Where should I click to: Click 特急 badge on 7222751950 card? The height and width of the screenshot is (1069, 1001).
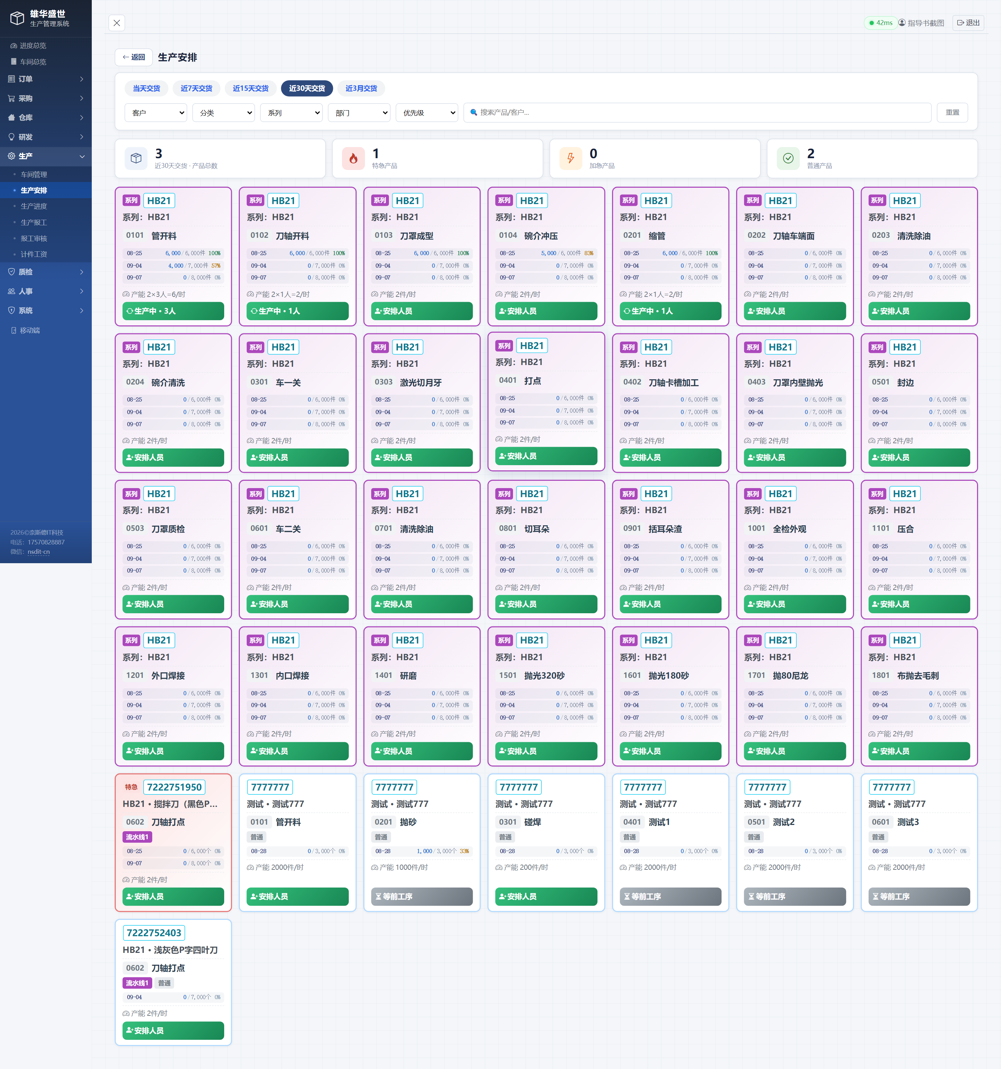[131, 788]
